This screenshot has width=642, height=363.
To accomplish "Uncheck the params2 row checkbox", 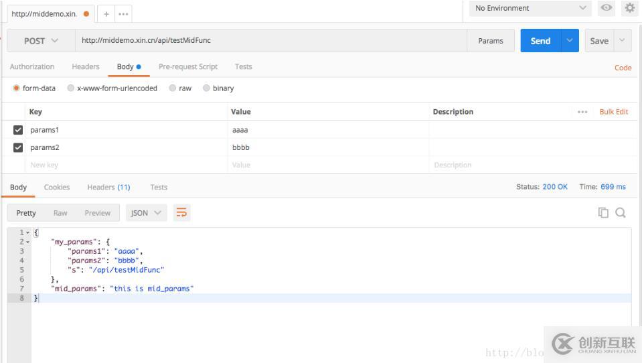I will point(18,147).
